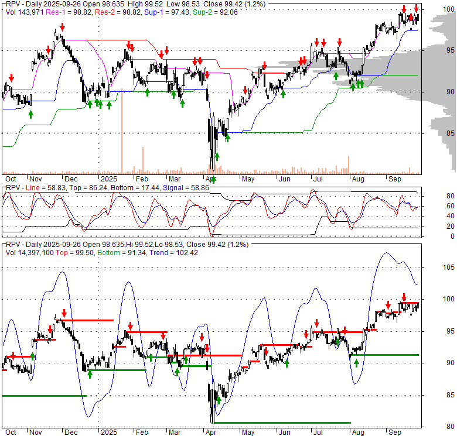The image size is (457, 436).
Task: Select the 20 level on the oscillator axis
Action: 451,226
